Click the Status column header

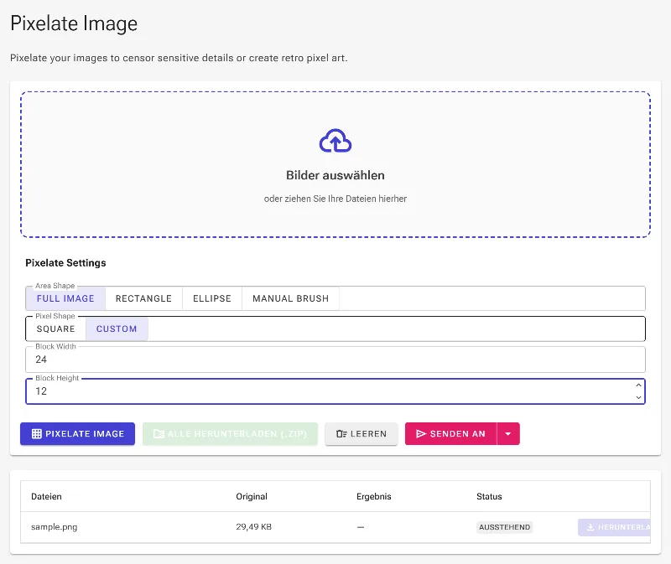point(489,496)
